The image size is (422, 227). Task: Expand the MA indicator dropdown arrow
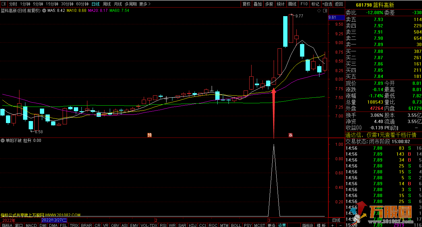(44, 11)
